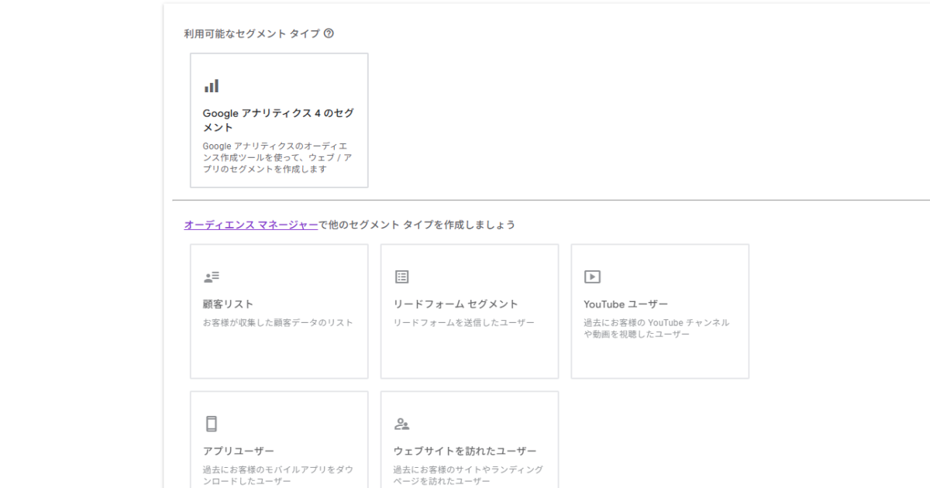930x488 pixels.
Task: Select the アプリユーザー mobile phone icon
Action: tap(212, 424)
